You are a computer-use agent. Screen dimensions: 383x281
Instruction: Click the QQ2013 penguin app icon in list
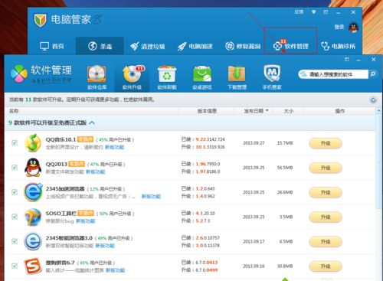coord(33,167)
